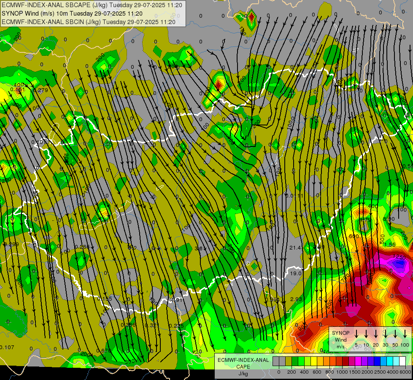
Task: Click the 0.994 value on the map
Action: click(x=273, y=299)
